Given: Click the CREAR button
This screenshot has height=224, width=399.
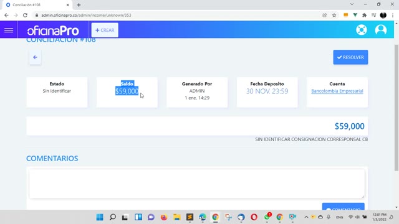Looking at the screenshot, I should coord(105,30).
